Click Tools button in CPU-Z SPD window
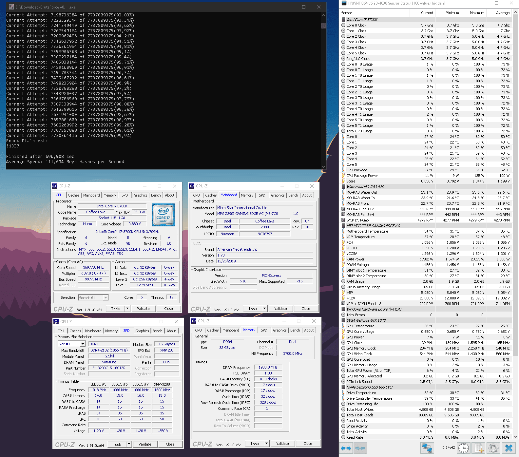 click(x=117, y=444)
